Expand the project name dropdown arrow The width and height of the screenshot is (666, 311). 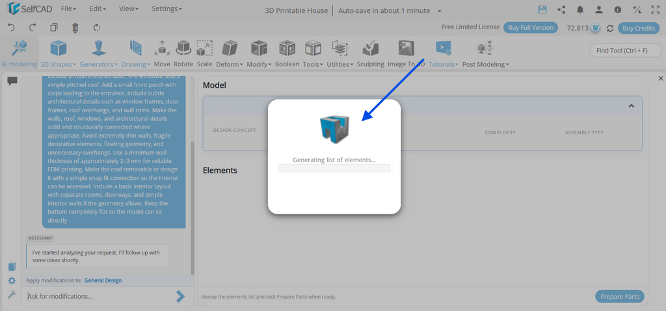440,11
